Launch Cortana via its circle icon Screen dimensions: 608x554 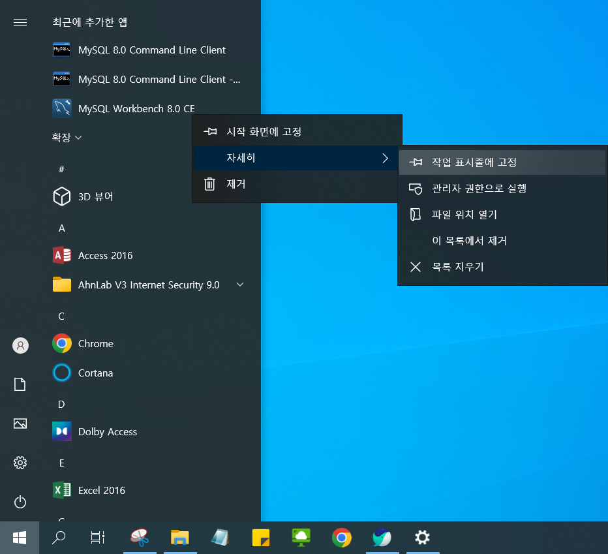62,373
